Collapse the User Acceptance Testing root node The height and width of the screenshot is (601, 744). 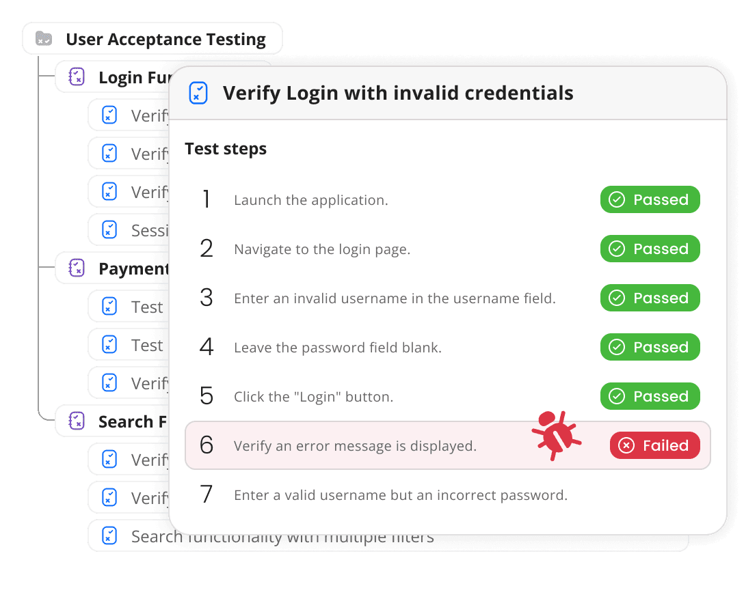click(x=165, y=39)
